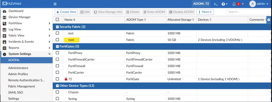Viewport: 272px width, 102px height.
Task: Click the System Settings gear icon
Action: pos(5,54)
